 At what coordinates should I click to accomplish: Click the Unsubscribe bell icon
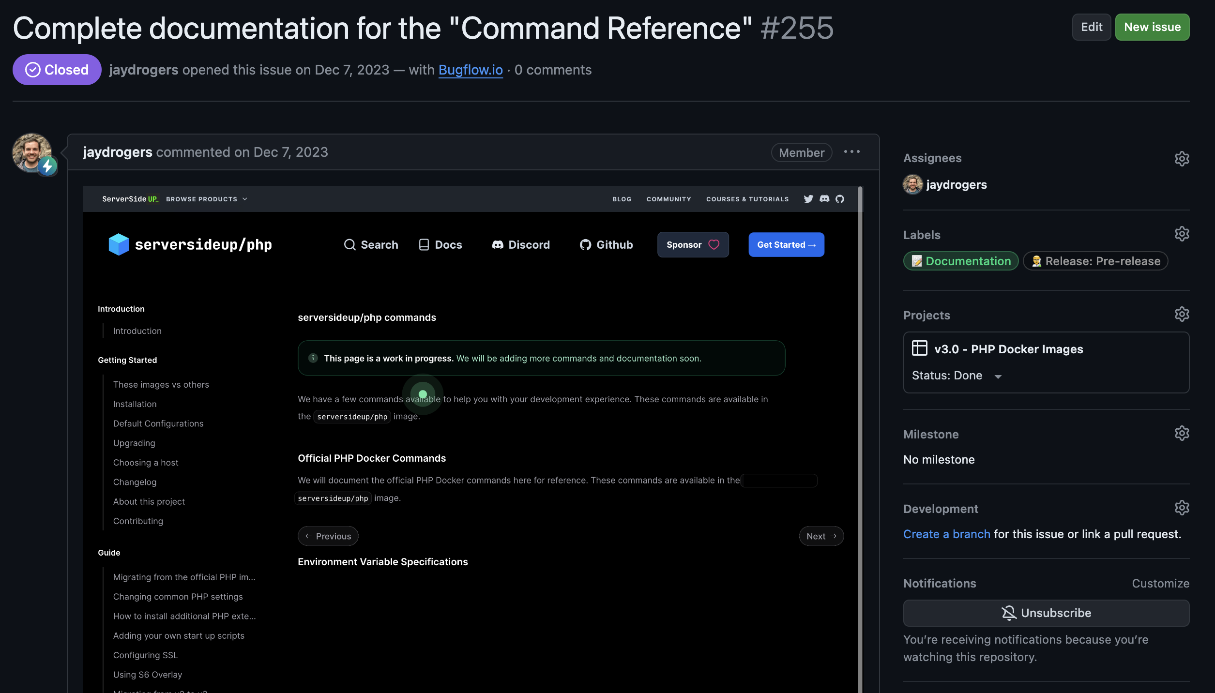(1009, 612)
